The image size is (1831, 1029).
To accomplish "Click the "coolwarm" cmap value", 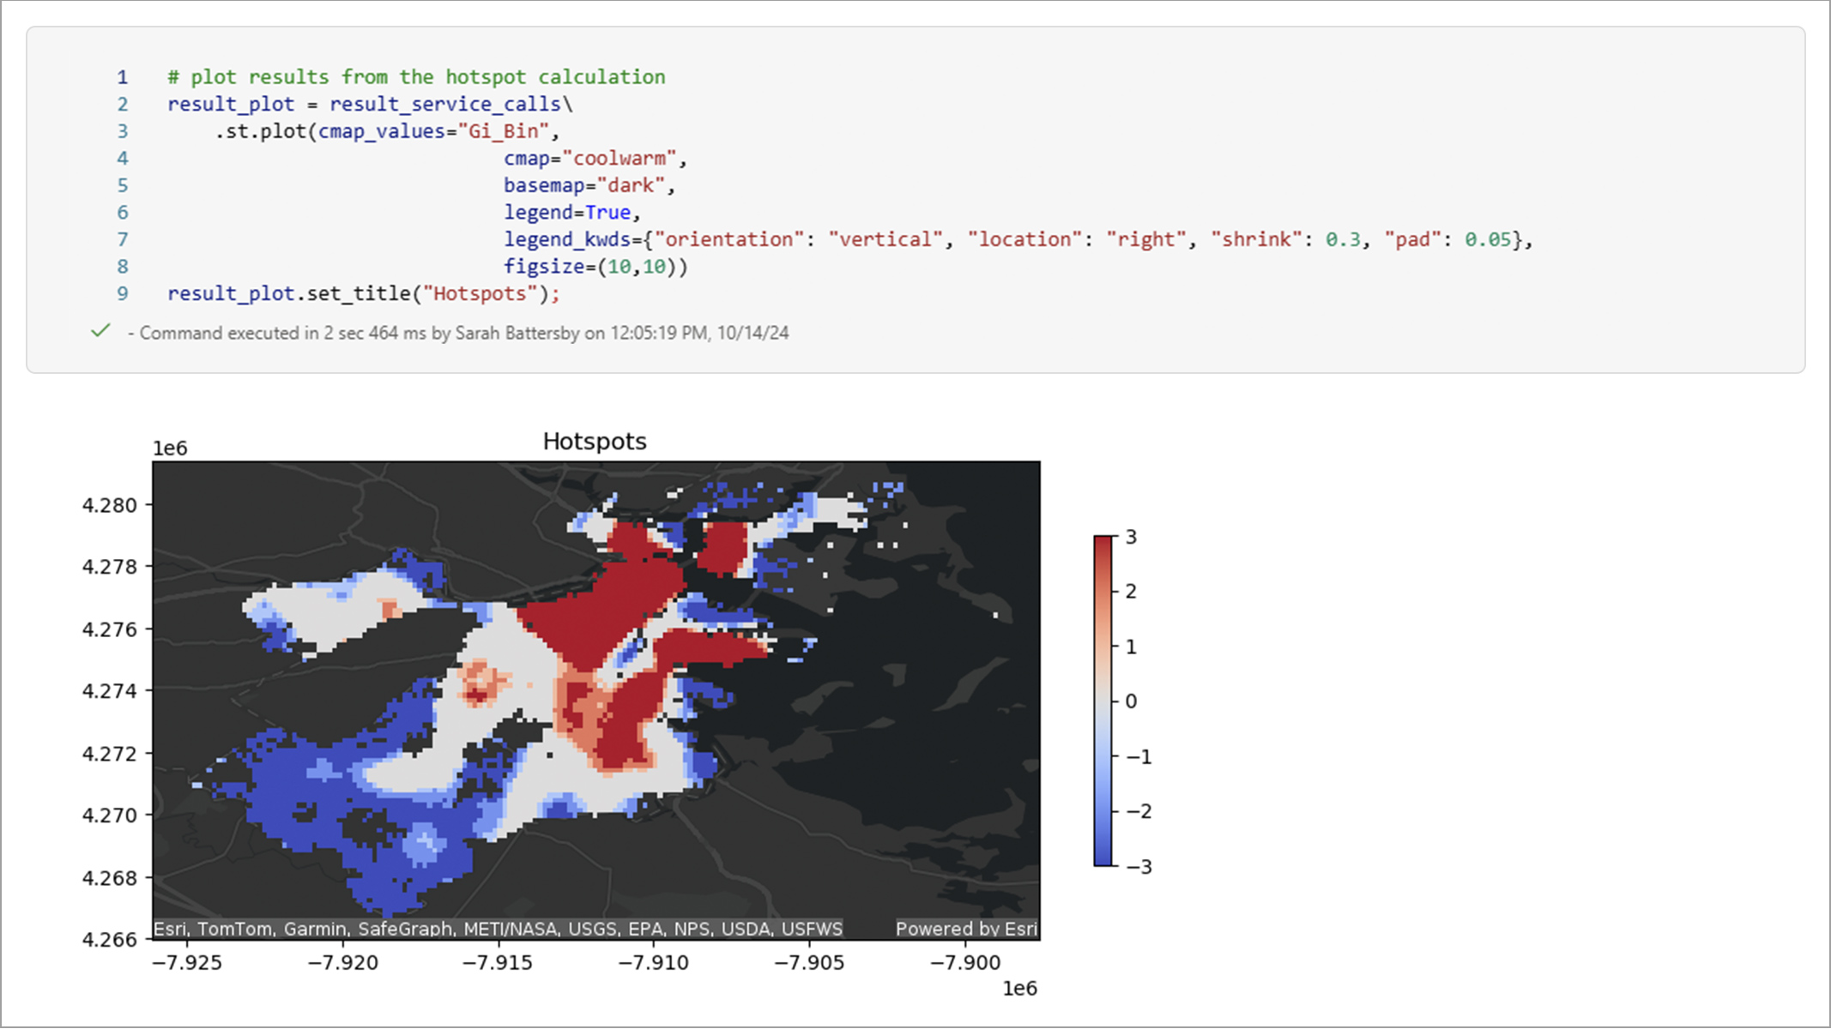I will [x=619, y=159].
